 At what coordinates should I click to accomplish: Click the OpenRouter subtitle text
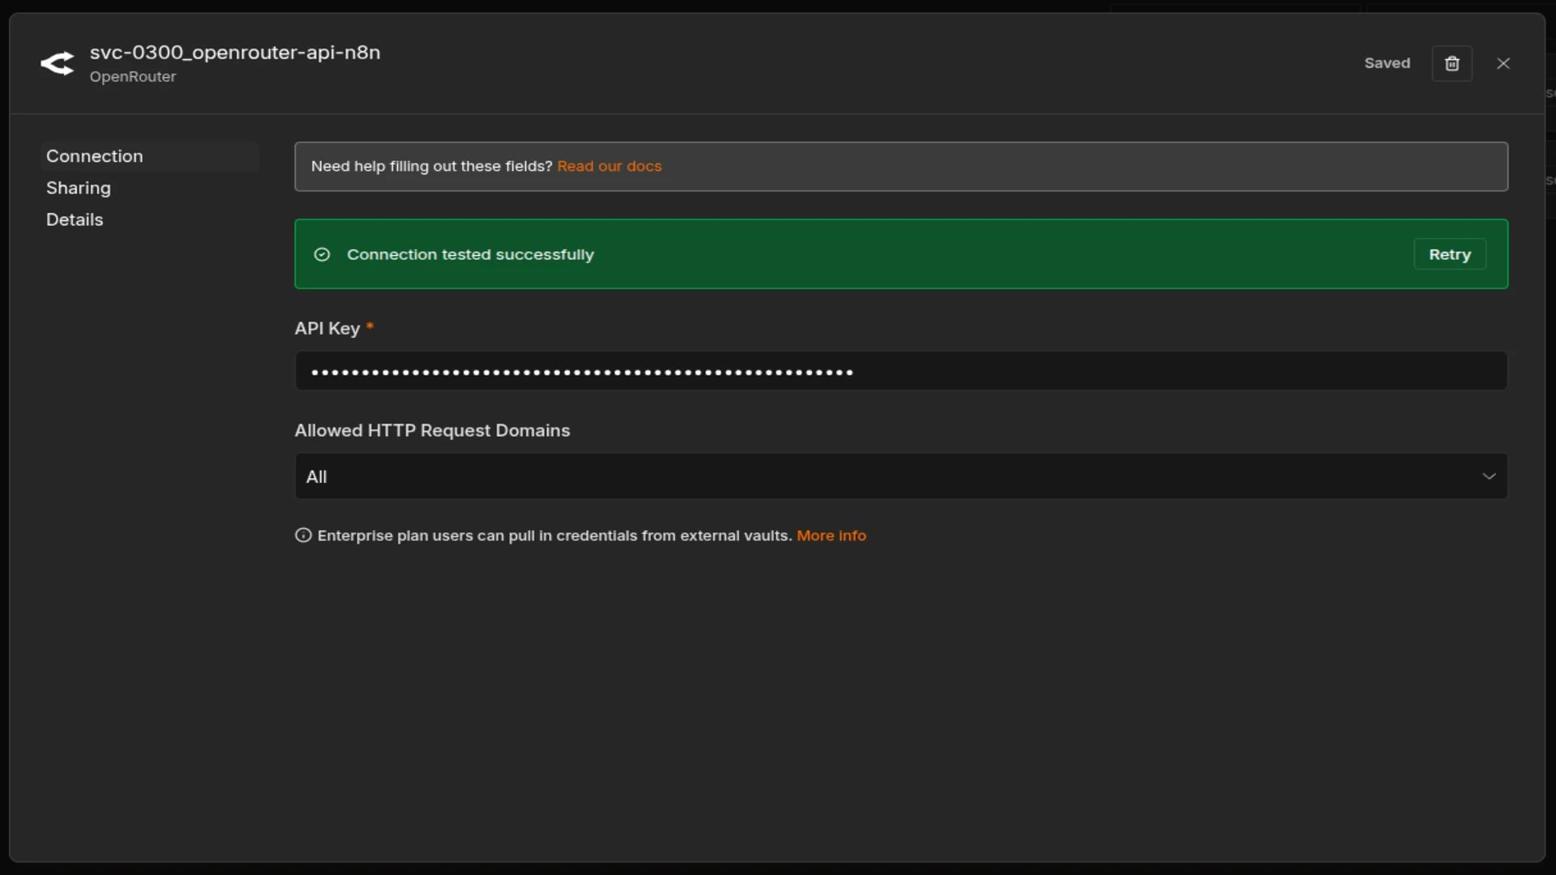coord(133,77)
